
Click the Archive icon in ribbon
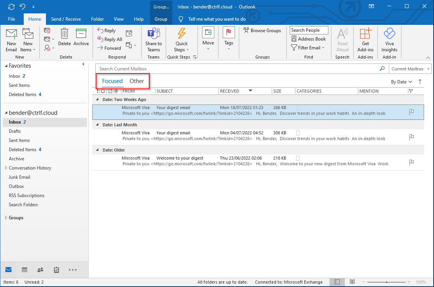(x=81, y=38)
